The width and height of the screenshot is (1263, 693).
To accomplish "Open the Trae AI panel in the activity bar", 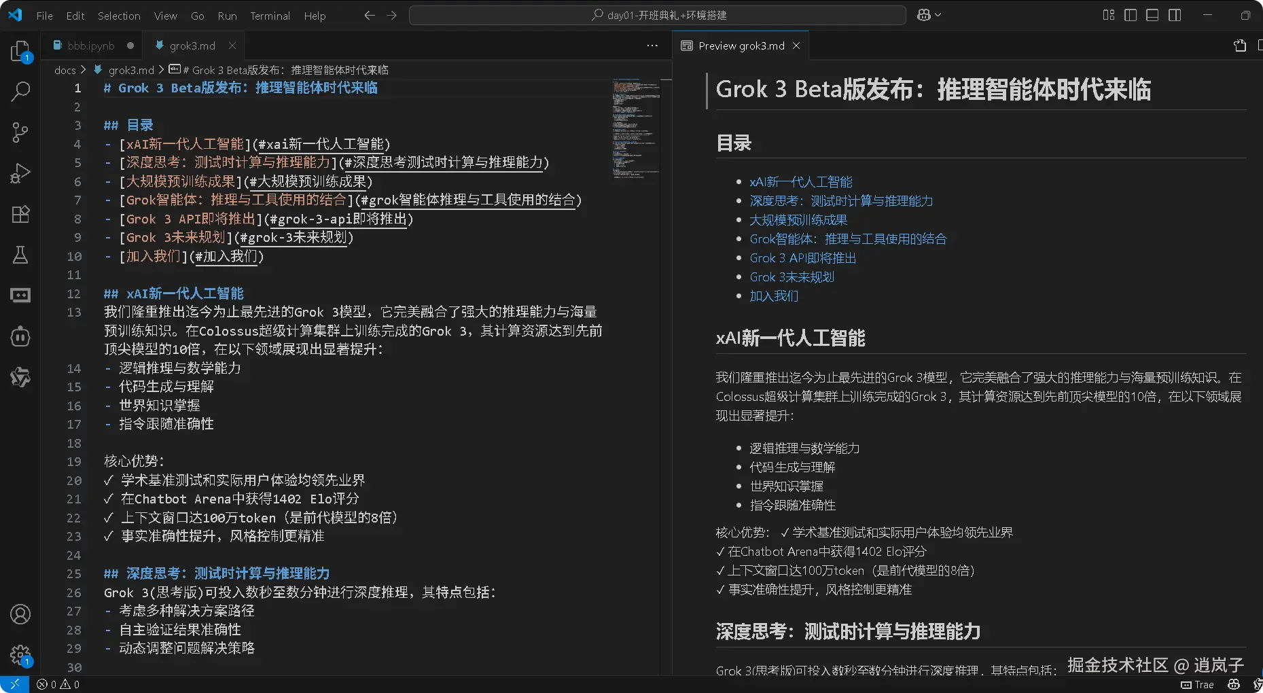I will coord(20,296).
